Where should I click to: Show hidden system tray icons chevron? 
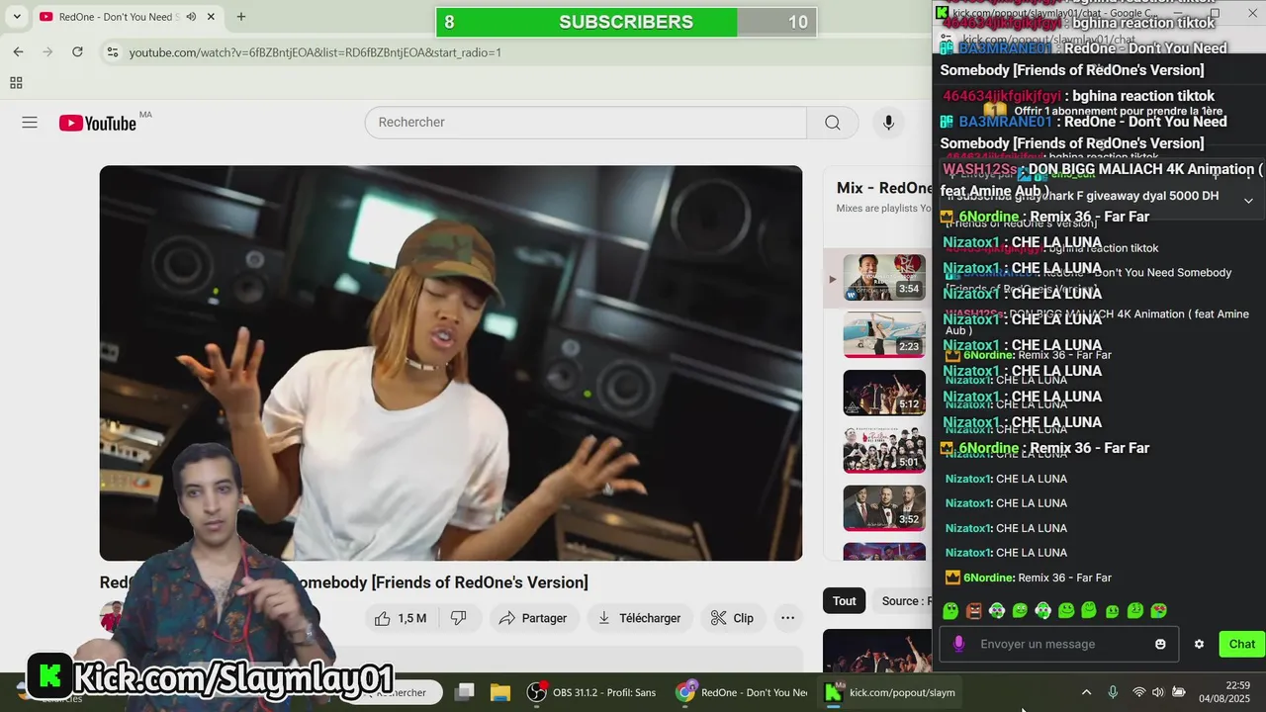tap(1086, 692)
